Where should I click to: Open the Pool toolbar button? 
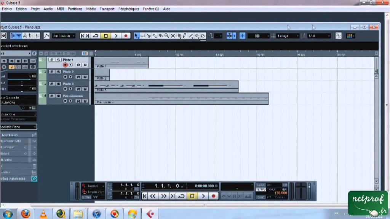[x=31, y=36]
